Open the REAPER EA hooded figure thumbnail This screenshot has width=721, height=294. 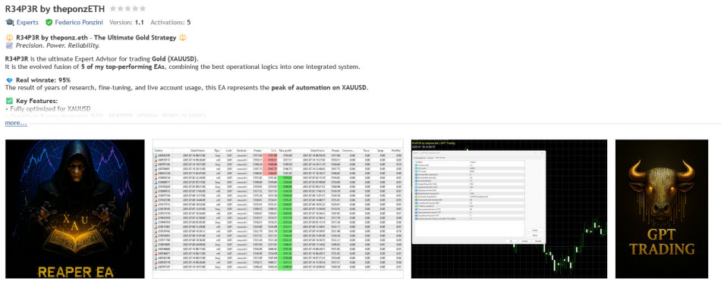click(x=75, y=209)
